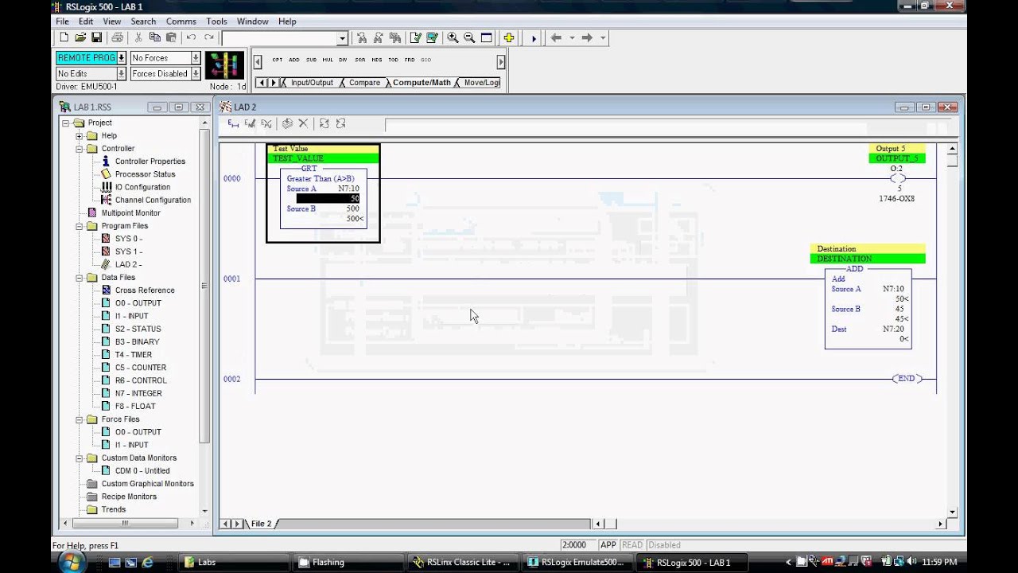This screenshot has height=573, width=1018.
Task: Click the Zoom Out magnifier icon
Action: point(469,37)
